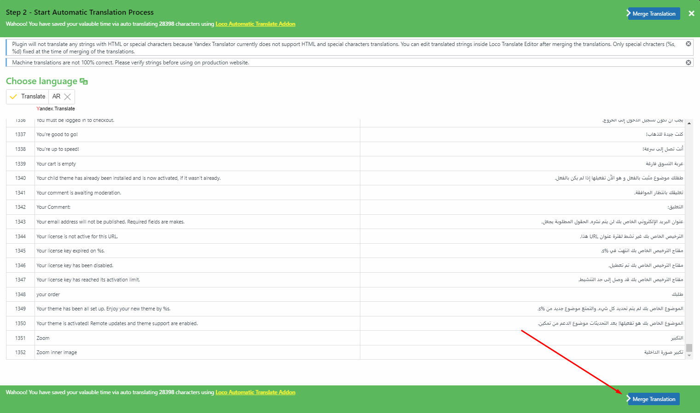This screenshot has height=413, width=700.
Task: Dismiss the machine translations accuracy notice
Action: tap(688, 63)
